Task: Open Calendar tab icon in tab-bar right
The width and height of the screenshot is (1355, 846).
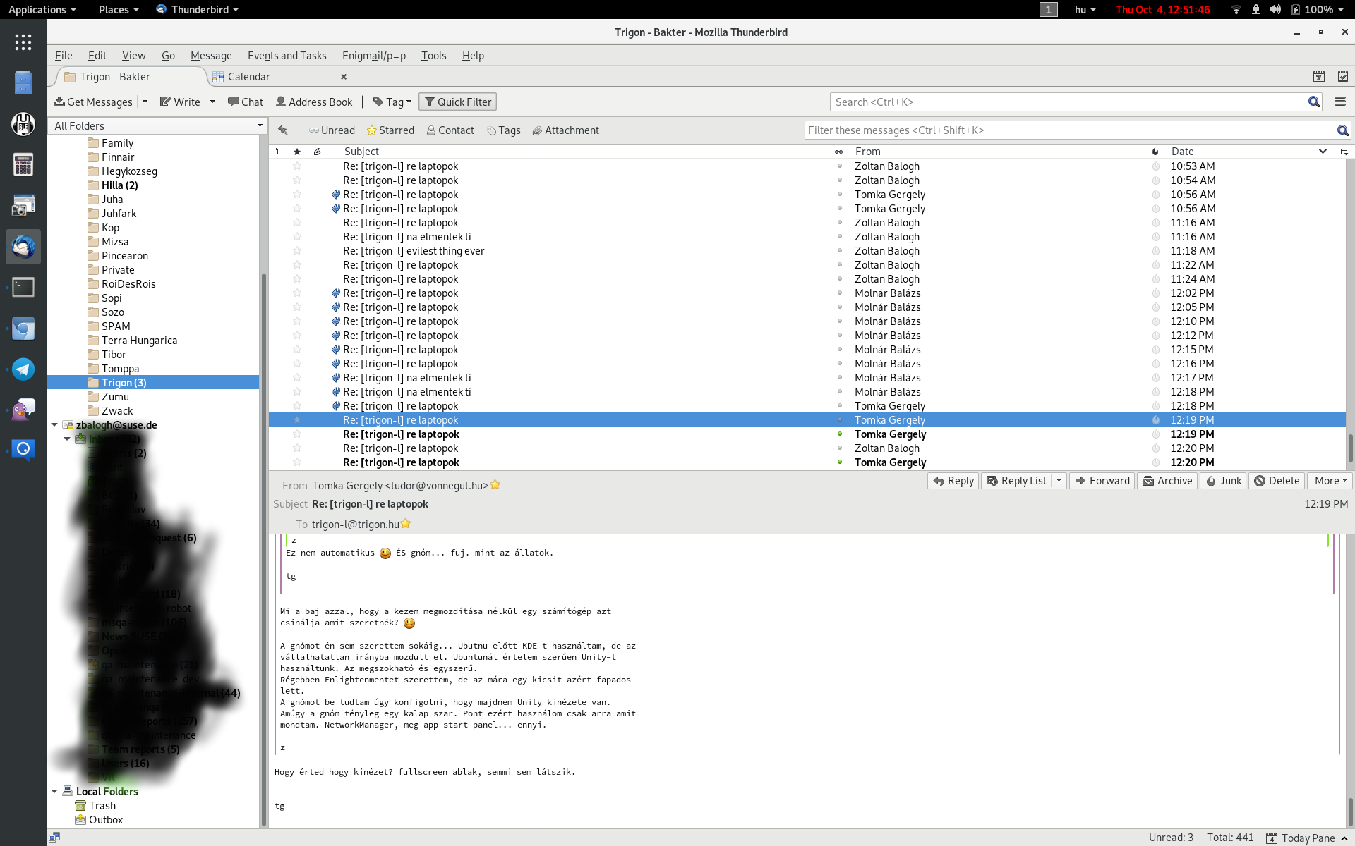Action: [1318, 76]
